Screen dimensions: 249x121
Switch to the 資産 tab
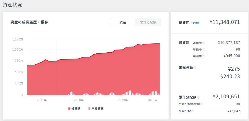tap(123, 22)
